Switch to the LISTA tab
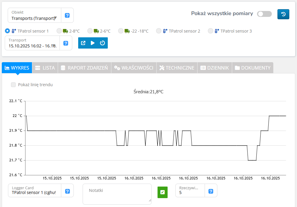This screenshot has height=207, width=297. point(45,68)
